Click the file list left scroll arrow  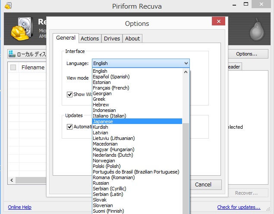(12, 180)
